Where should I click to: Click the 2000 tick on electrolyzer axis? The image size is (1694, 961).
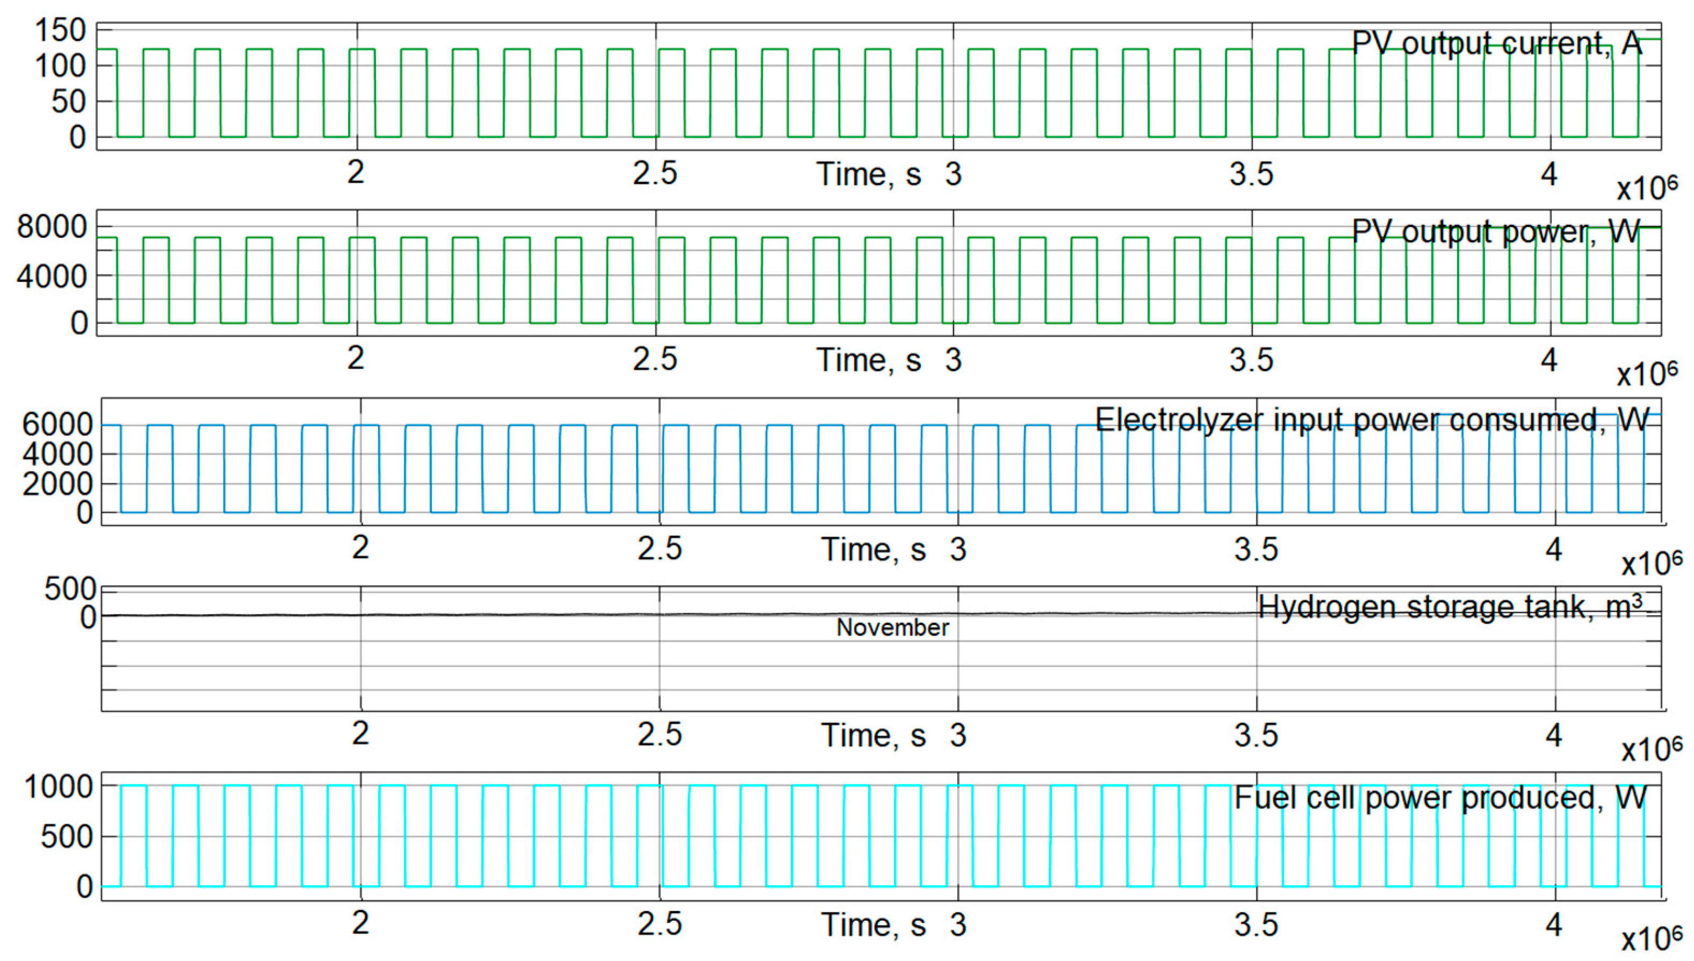57,484
